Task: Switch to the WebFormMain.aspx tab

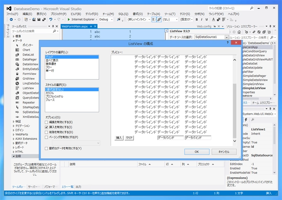Action: (75, 27)
